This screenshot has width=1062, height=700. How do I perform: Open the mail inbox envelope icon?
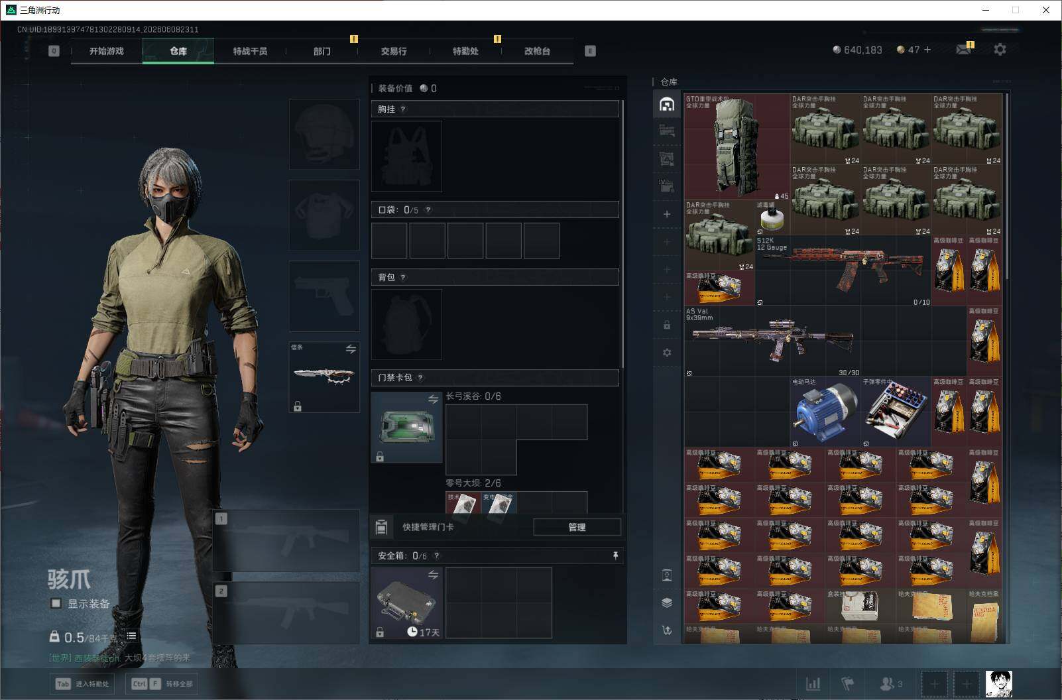coord(964,50)
